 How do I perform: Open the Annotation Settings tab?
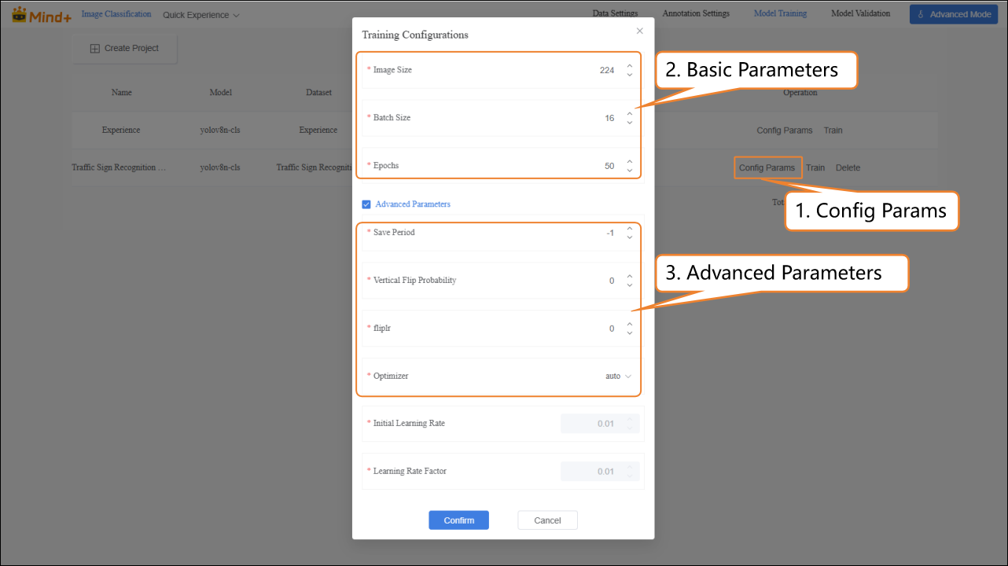tap(696, 13)
